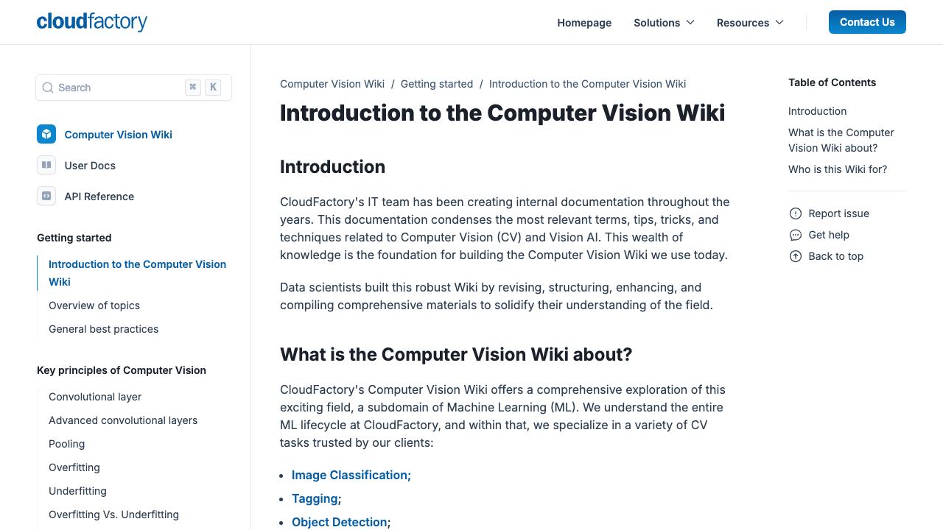This screenshot has width=943, height=530.
Task: Click Key principles of Computer Vision heading
Action: [122, 370]
